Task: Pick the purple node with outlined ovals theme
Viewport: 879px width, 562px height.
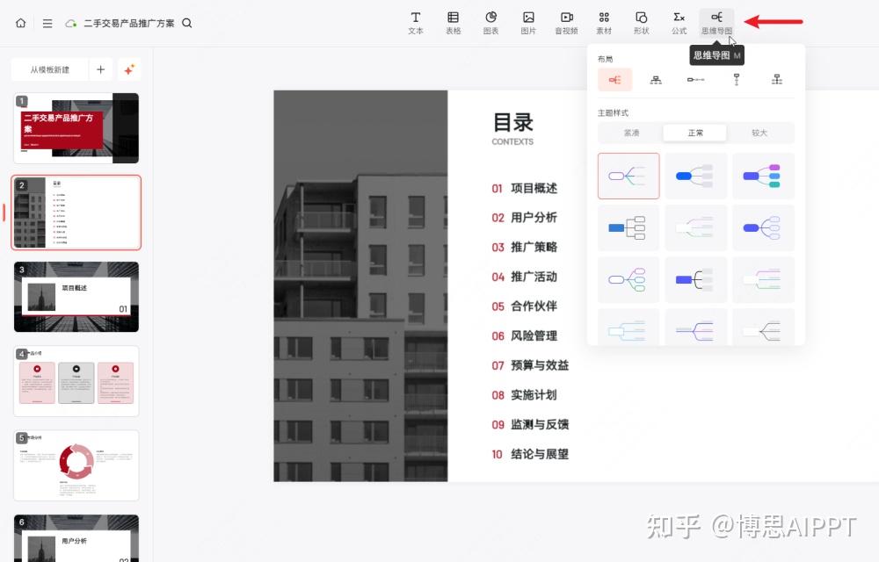Action: [x=763, y=227]
